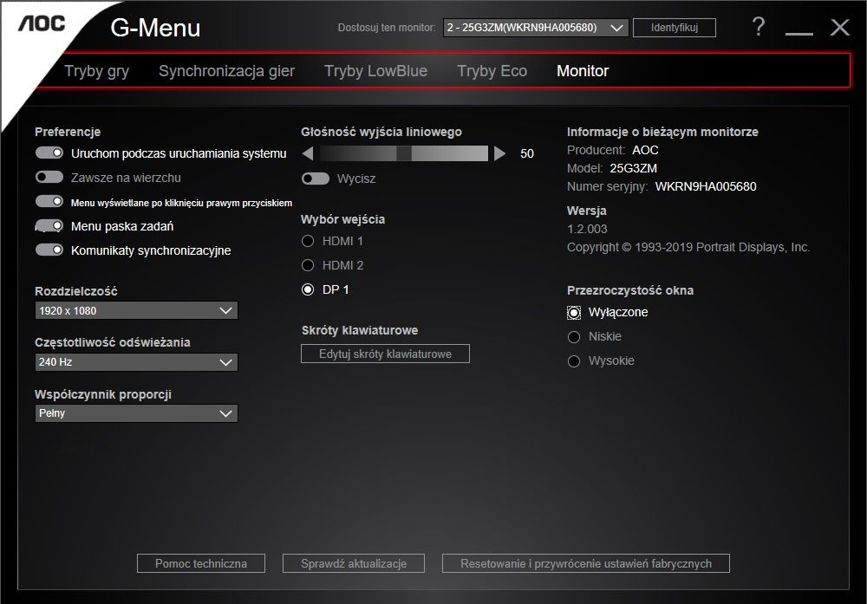Click the line-out volume slider track
Image resolution: width=867 pixels, height=604 pixels.
(x=404, y=153)
